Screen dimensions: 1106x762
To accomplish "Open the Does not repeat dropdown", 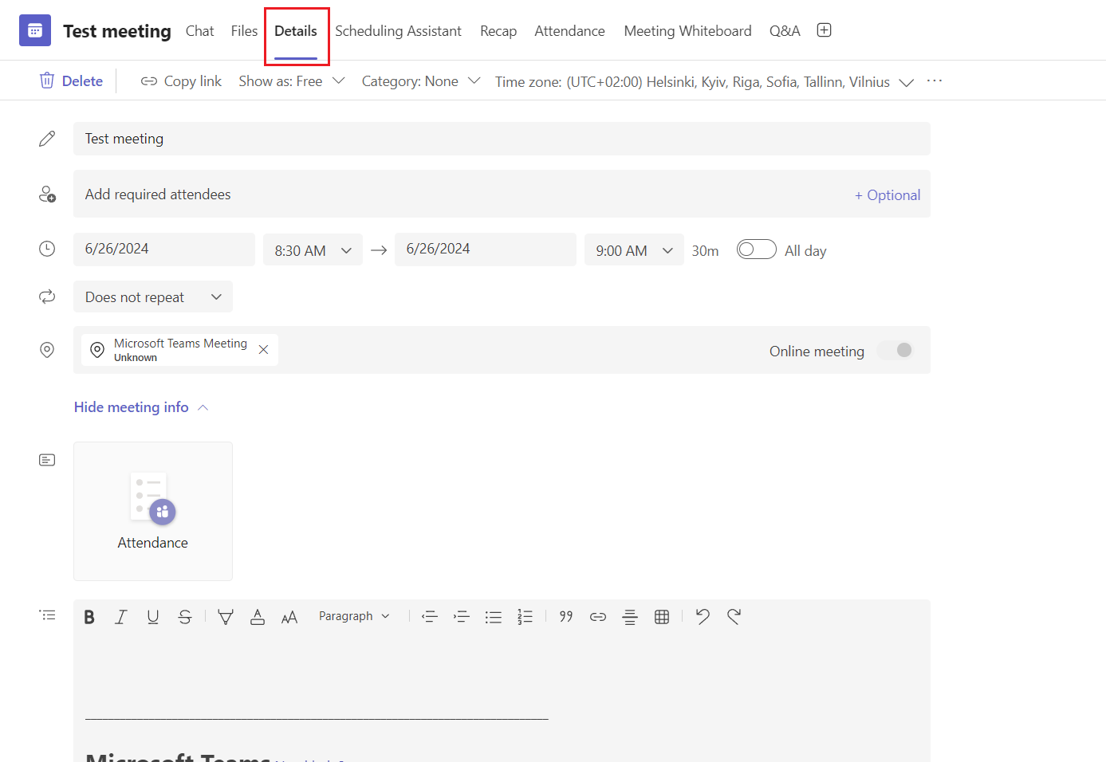I will pyautogui.click(x=152, y=297).
